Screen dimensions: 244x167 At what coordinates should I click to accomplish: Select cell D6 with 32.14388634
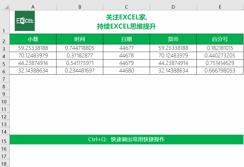pos(173,71)
